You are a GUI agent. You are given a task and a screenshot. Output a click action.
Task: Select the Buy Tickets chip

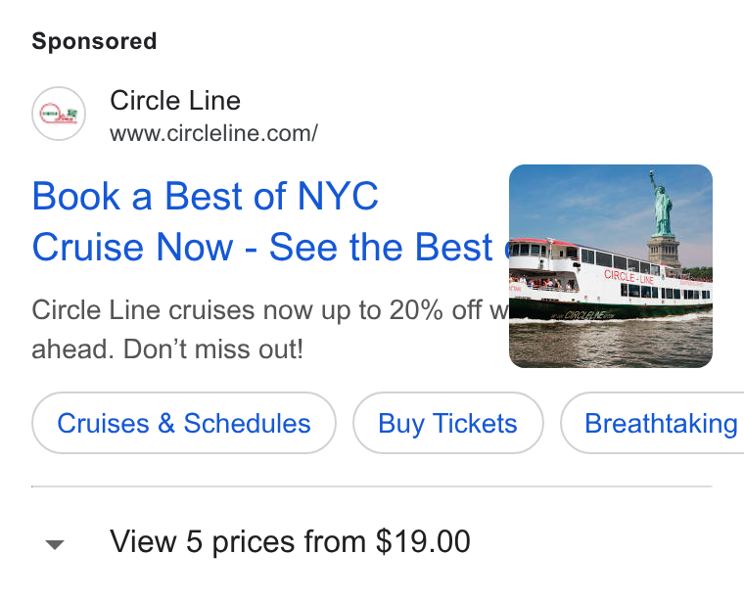[448, 423]
